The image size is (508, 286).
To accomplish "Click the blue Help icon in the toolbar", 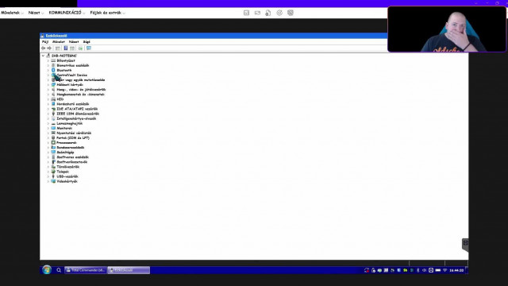I will [65, 48].
